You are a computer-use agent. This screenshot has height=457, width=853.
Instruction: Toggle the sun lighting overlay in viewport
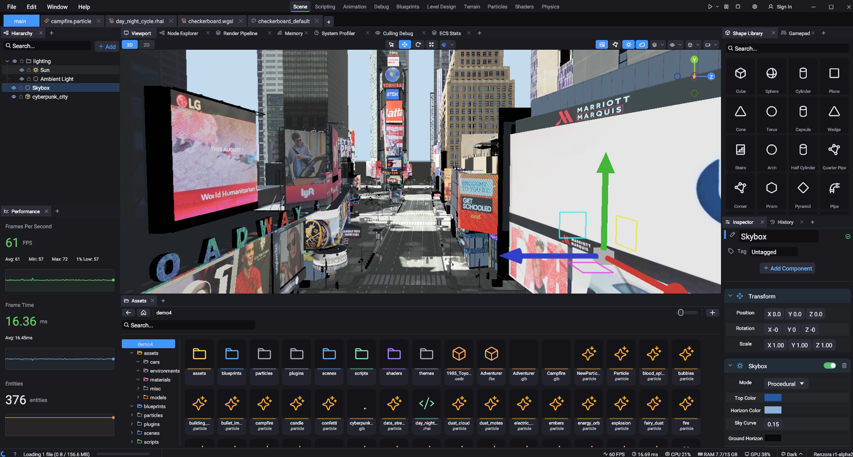tap(629, 44)
